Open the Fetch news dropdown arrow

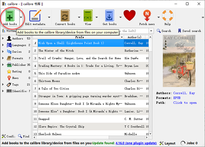159,17
